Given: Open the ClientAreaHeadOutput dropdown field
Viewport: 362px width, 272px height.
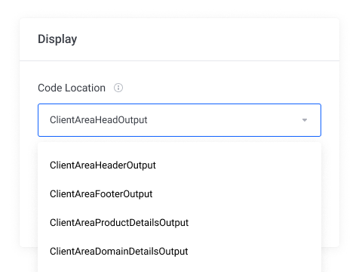Looking at the screenshot, I should [x=179, y=120].
